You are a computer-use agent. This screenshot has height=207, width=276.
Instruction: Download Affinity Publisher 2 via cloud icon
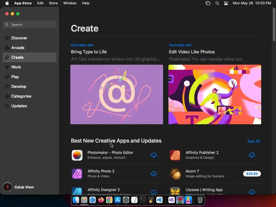252,155
